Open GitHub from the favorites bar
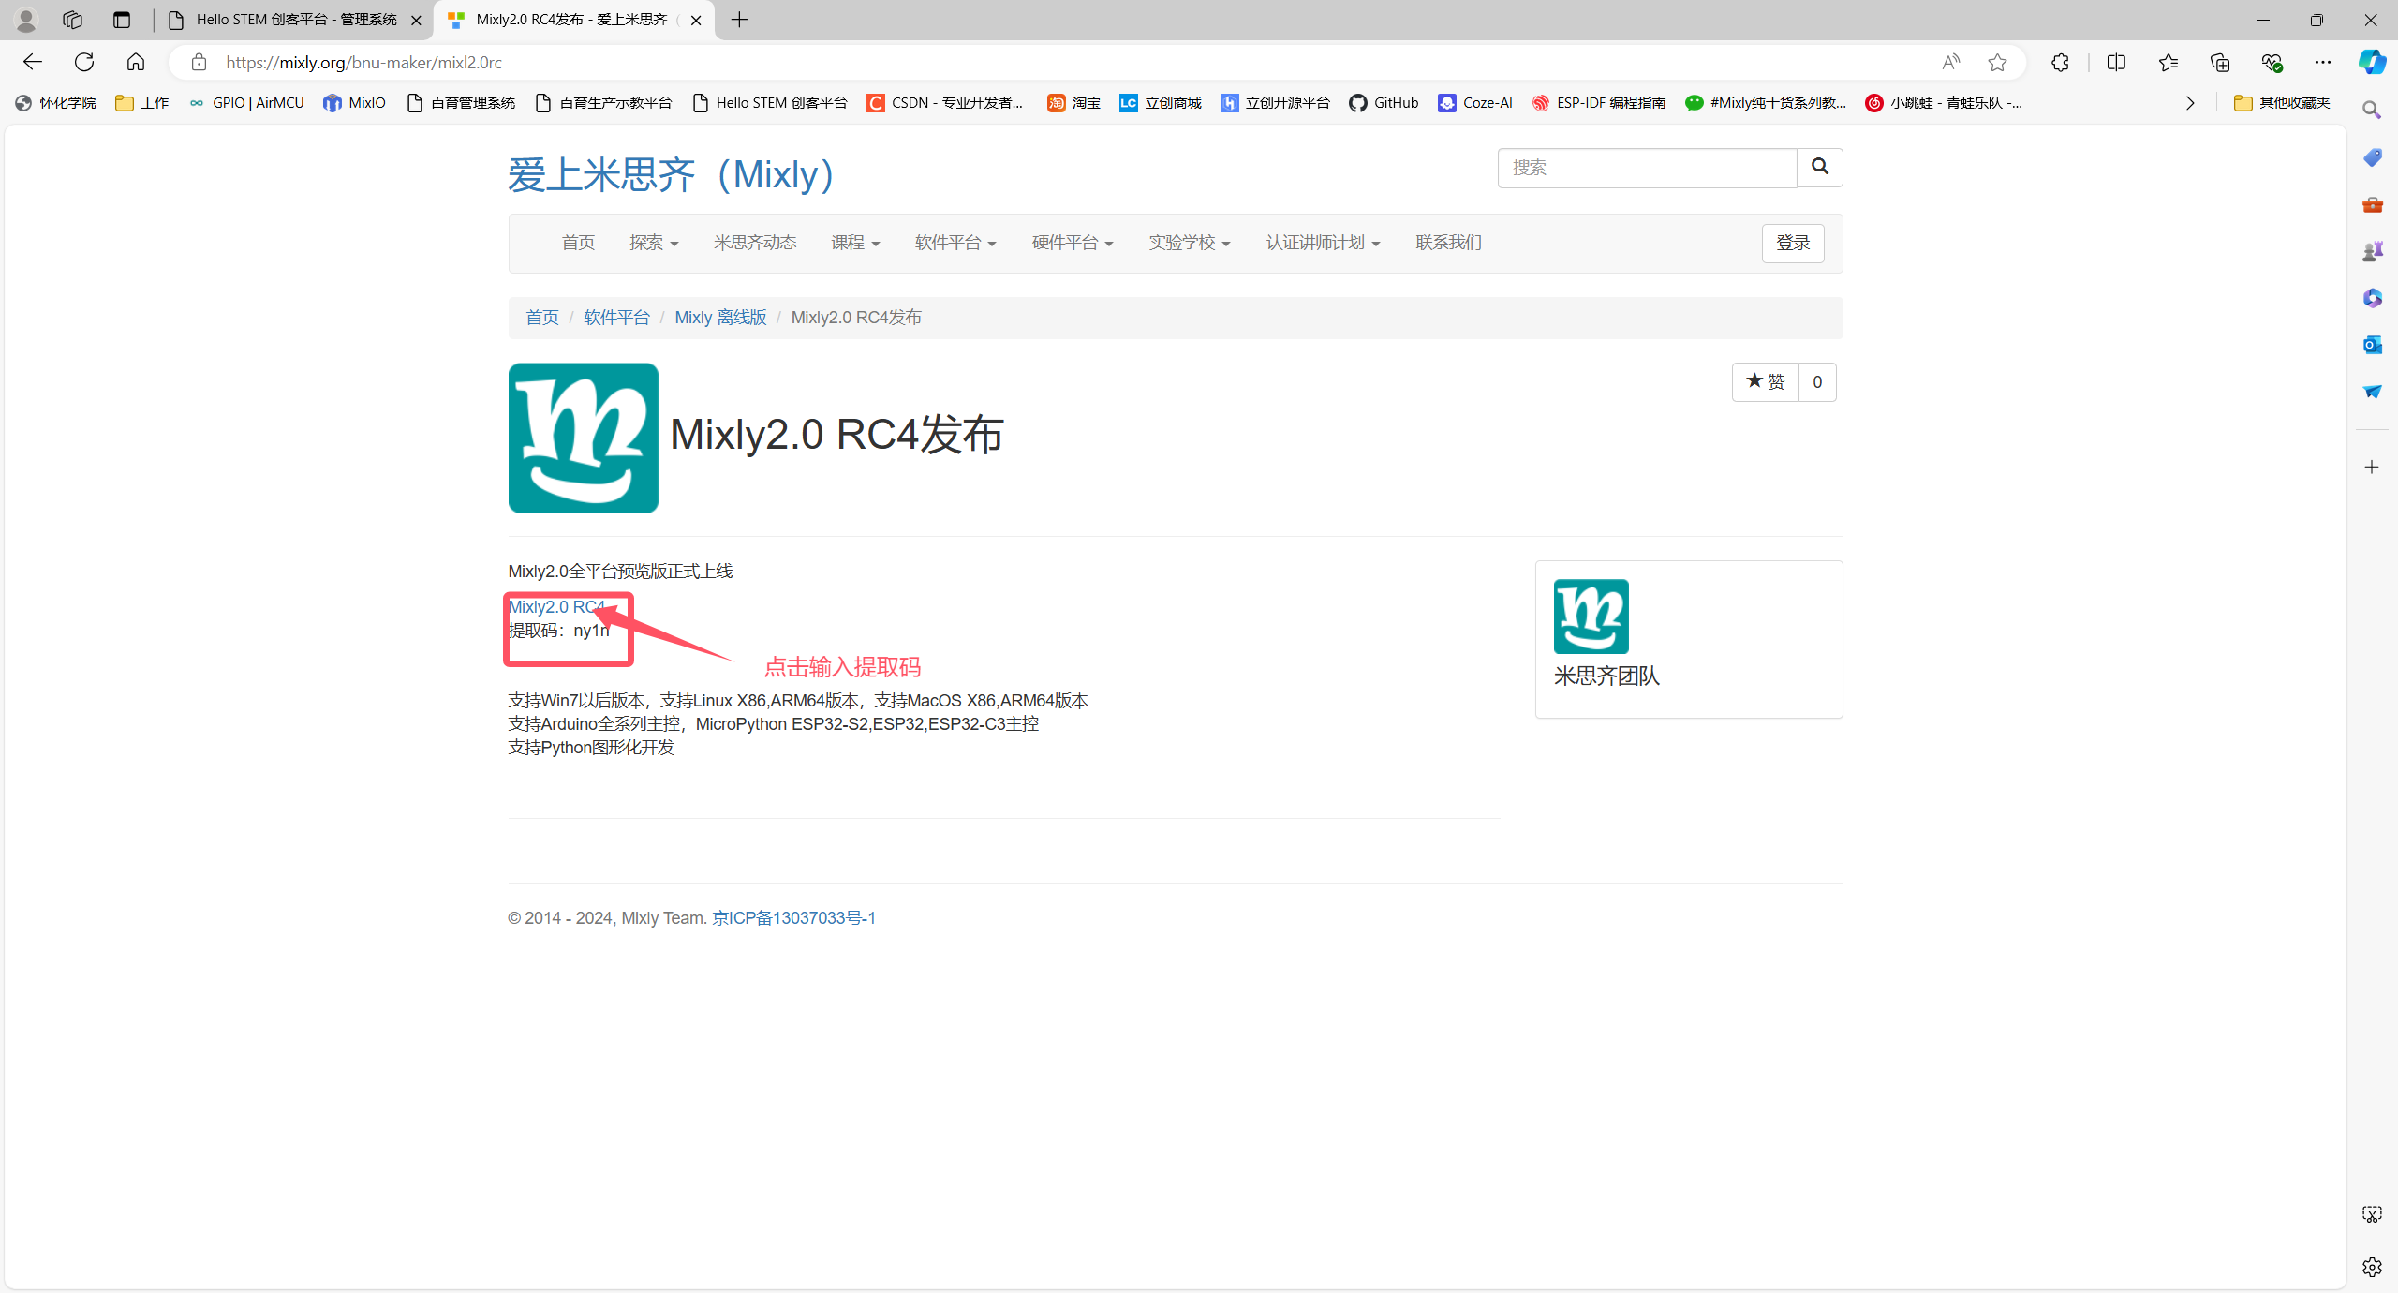Image resolution: width=2398 pixels, height=1293 pixels. [1384, 103]
